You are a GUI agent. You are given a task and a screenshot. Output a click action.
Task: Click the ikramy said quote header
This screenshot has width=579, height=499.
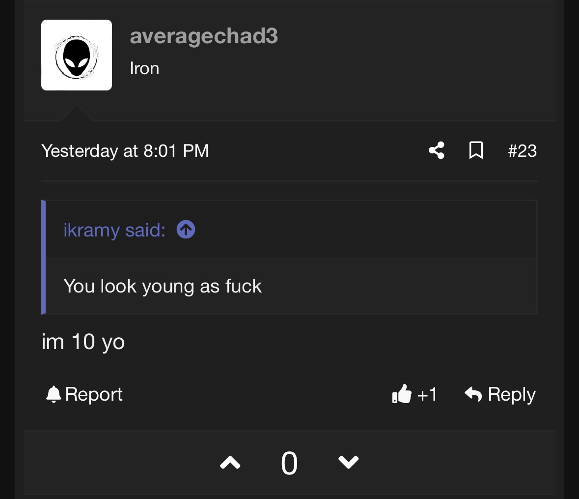coord(114,230)
